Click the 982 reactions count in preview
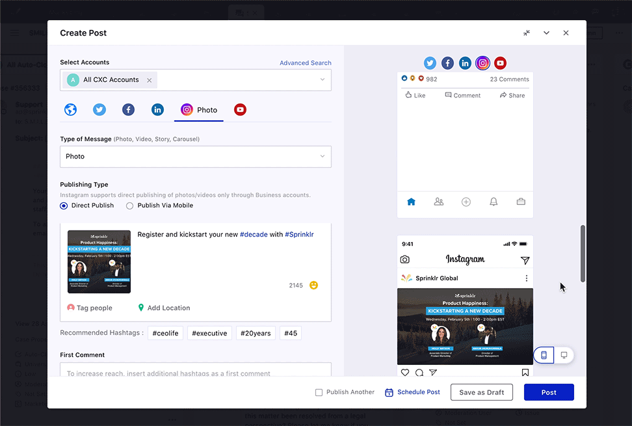 [431, 79]
